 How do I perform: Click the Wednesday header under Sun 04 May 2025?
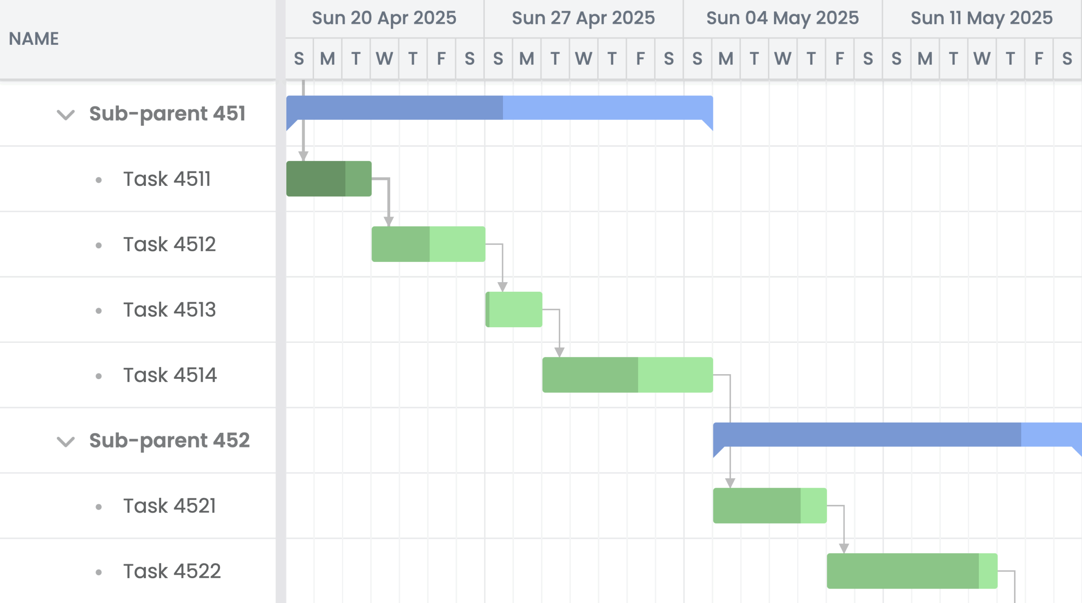pyautogui.click(x=783, y=59)
